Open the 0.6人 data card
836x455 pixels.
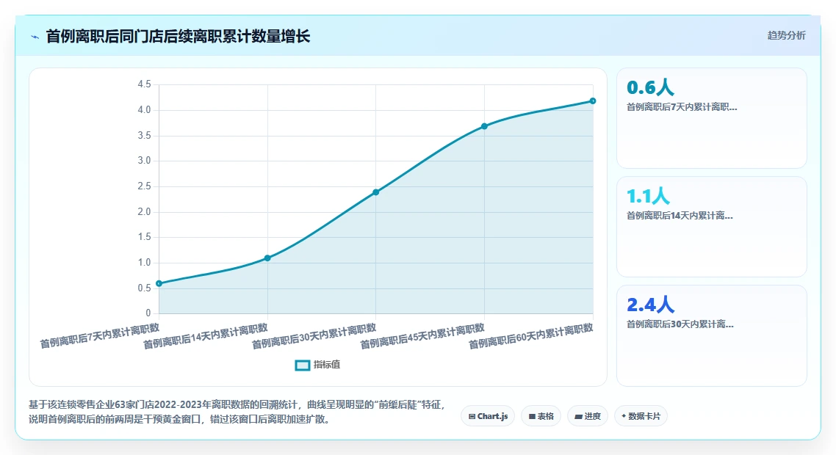[x=711, y=118]
